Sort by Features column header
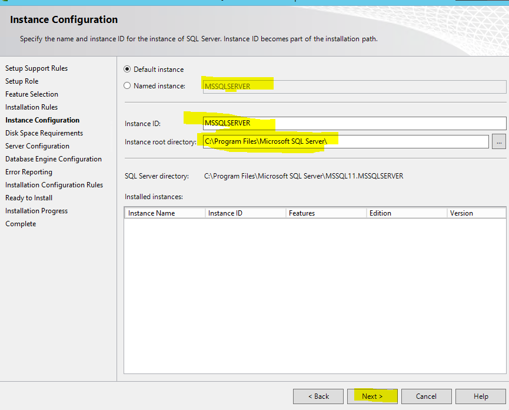Viewport: 509px width, 410px height. [326, 213]
